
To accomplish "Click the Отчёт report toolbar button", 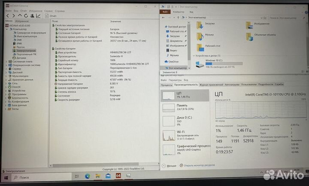I will pos(51,16).
